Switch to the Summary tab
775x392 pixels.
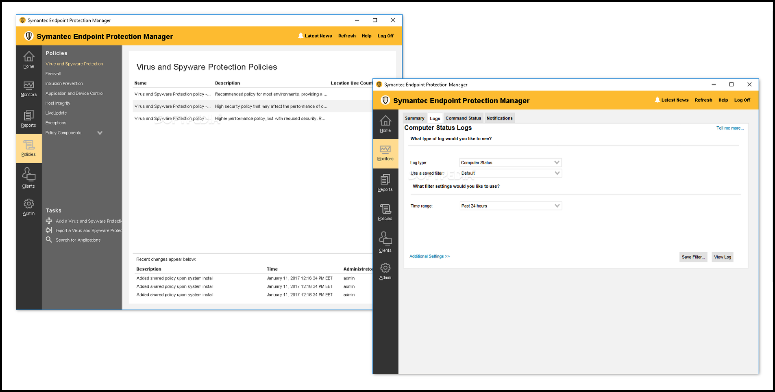[414, 118]
